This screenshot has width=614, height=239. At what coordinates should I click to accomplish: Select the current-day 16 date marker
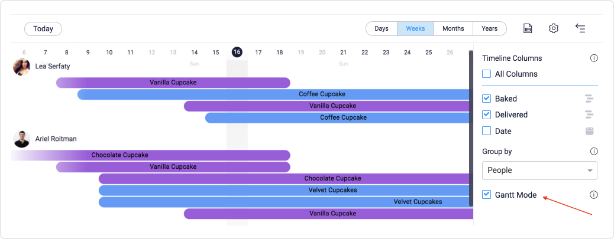coord(237,52)
